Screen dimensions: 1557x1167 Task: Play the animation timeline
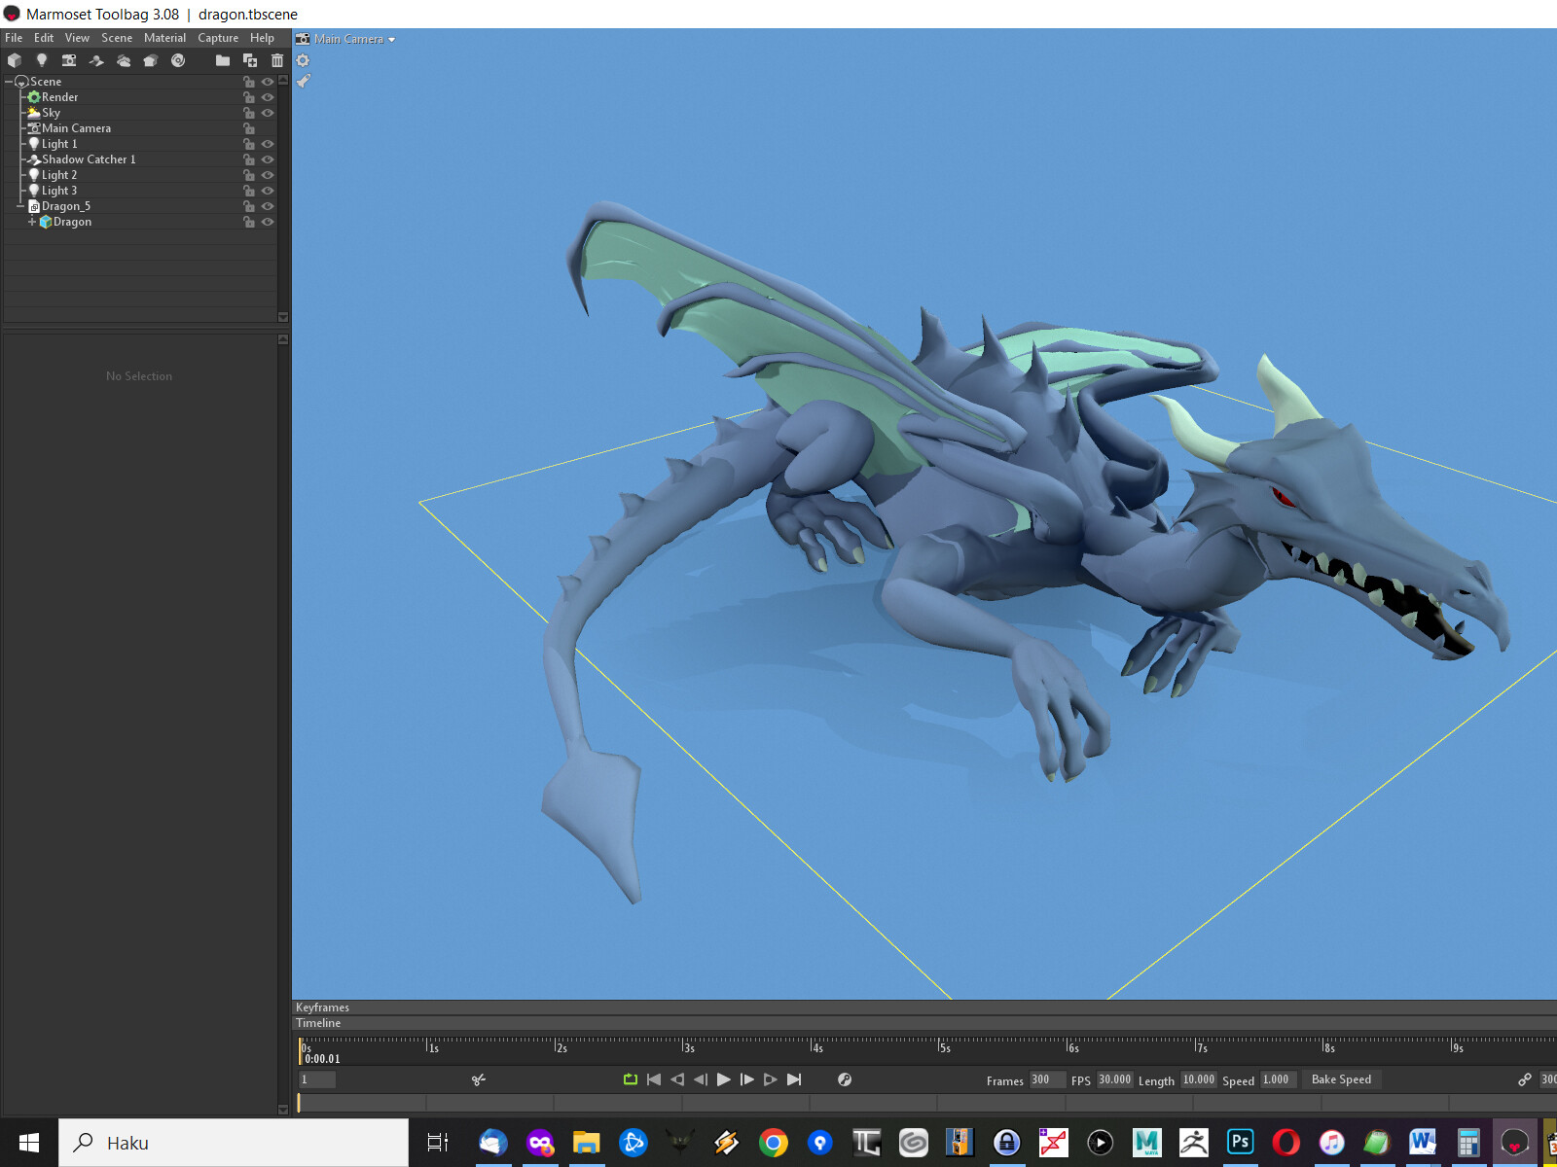(x=724, y=1079)
